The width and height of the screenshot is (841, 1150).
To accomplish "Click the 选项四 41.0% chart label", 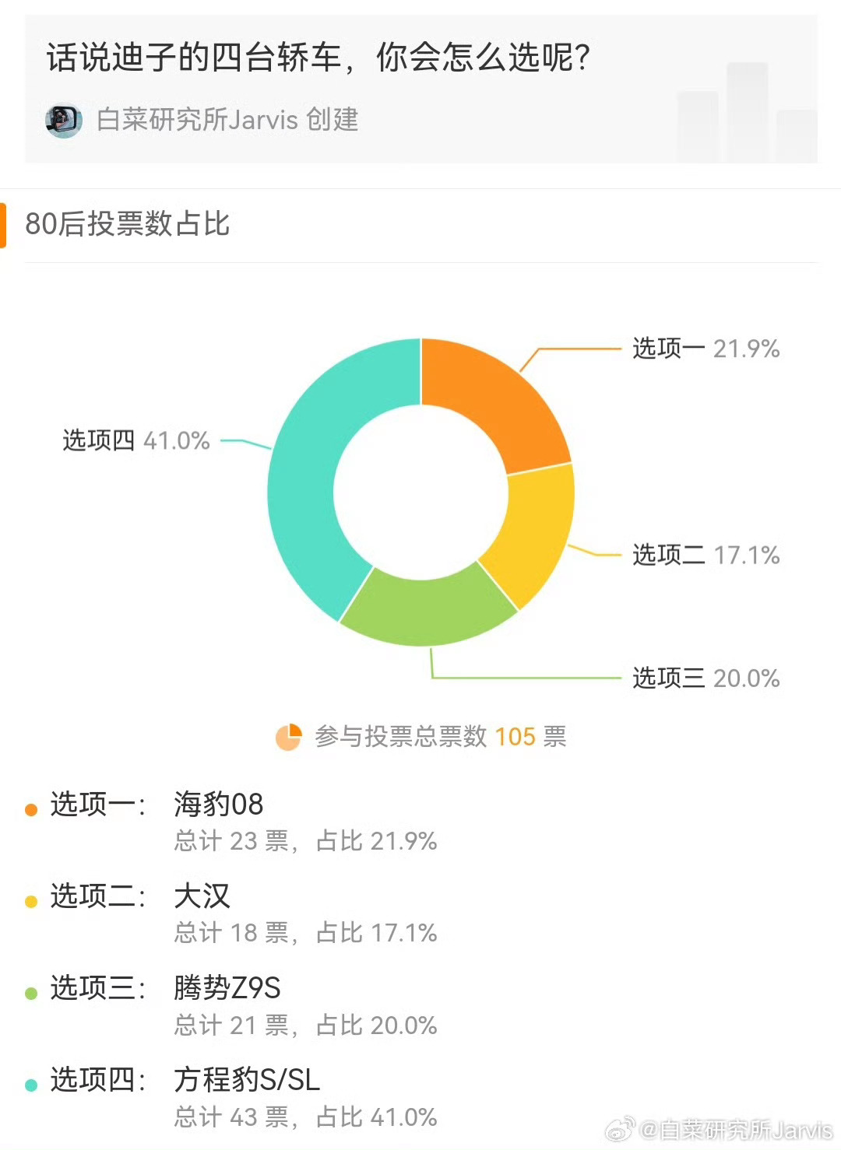I will [x=136, y=440].
